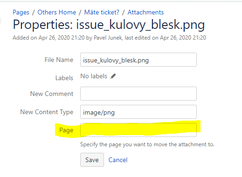
Task: Open the Pages breadcrumb link
Action: tap(21, 13)
